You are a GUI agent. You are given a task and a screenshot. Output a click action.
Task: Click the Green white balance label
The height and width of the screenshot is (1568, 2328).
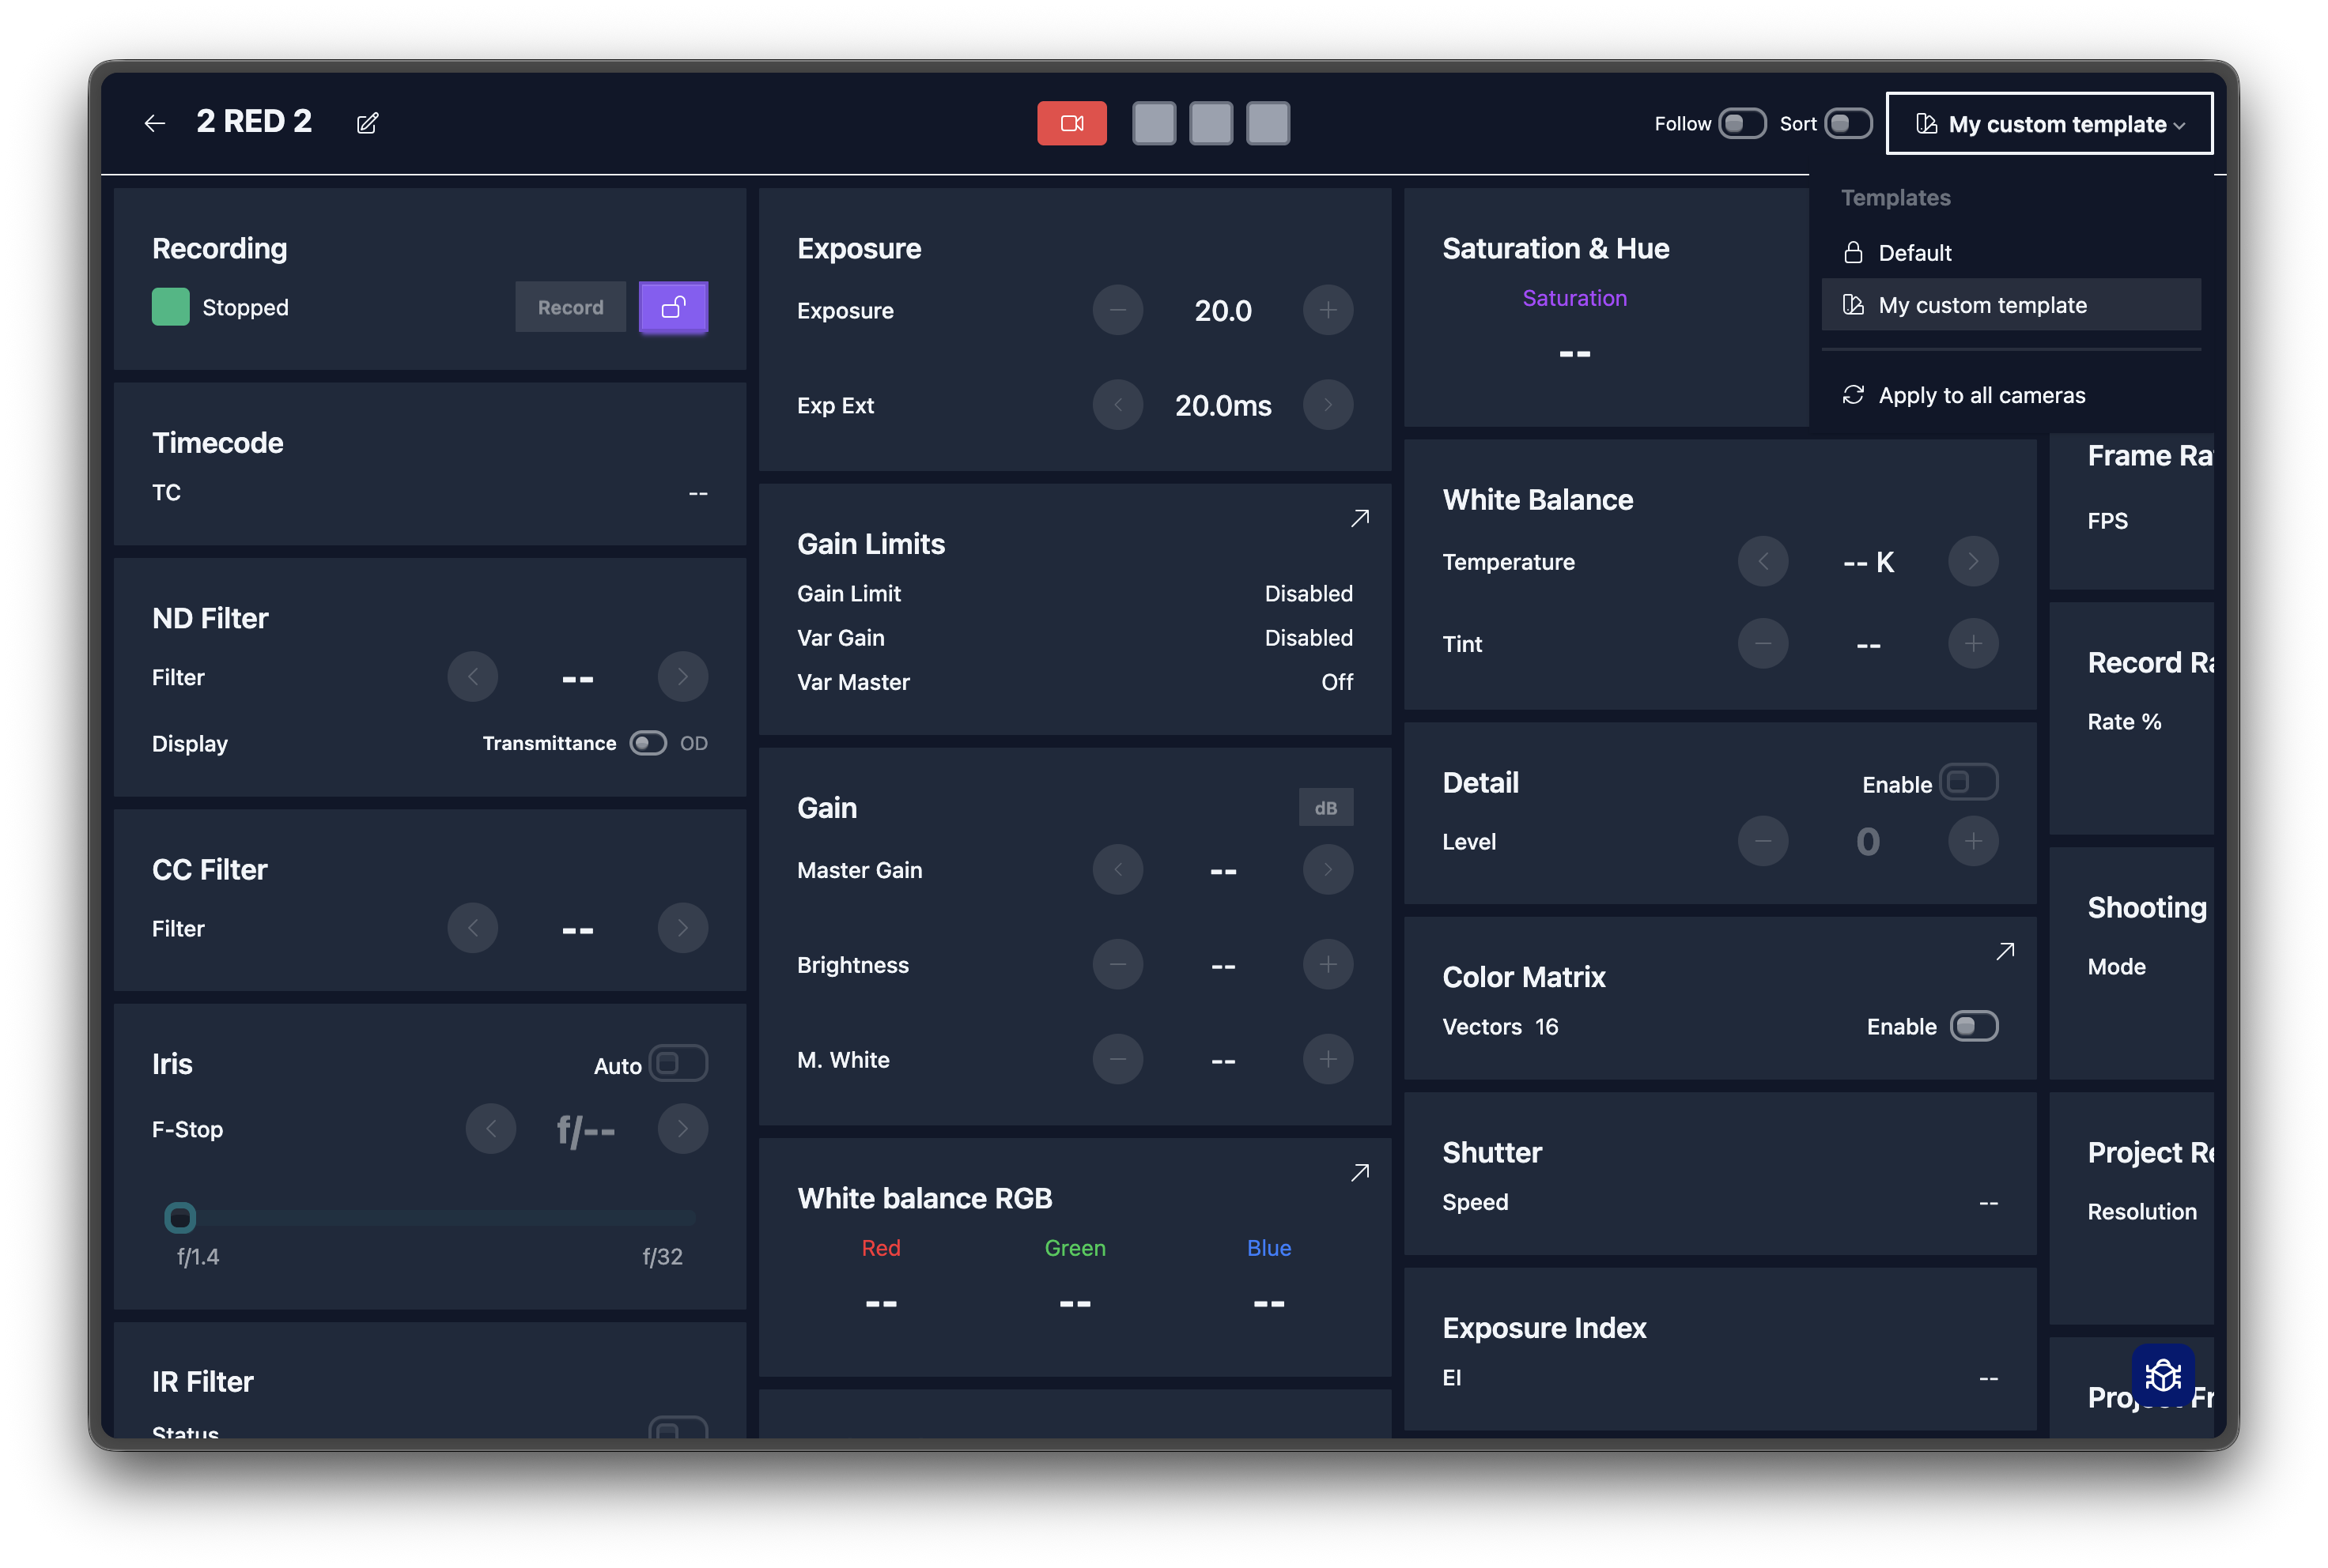[x=1075, y=1248]
